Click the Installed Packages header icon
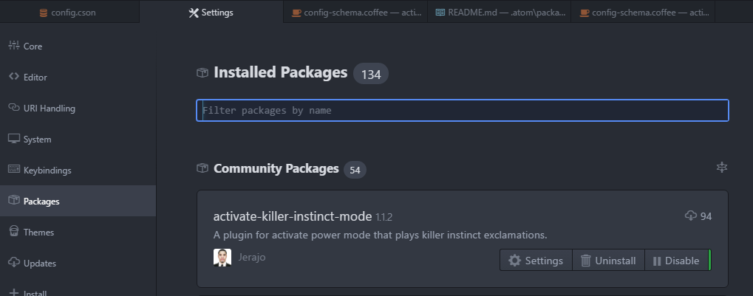Viewport: 753px width, 296px height. coord(202,72)
